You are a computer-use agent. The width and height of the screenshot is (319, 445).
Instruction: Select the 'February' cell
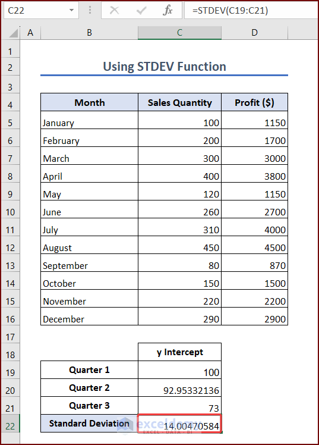tap(89, 138)
